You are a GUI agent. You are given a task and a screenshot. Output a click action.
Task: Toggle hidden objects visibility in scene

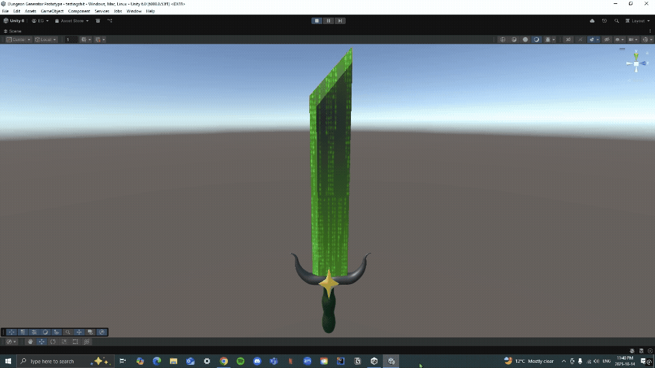click(607, 40)
